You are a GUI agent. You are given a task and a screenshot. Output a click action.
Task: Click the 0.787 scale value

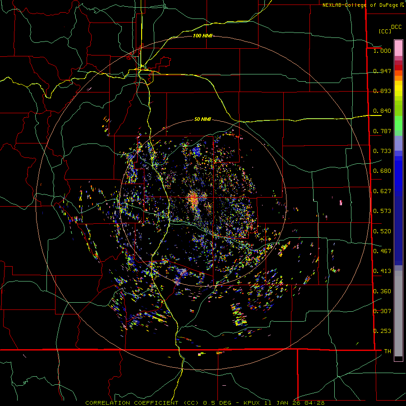click(382, 131)
